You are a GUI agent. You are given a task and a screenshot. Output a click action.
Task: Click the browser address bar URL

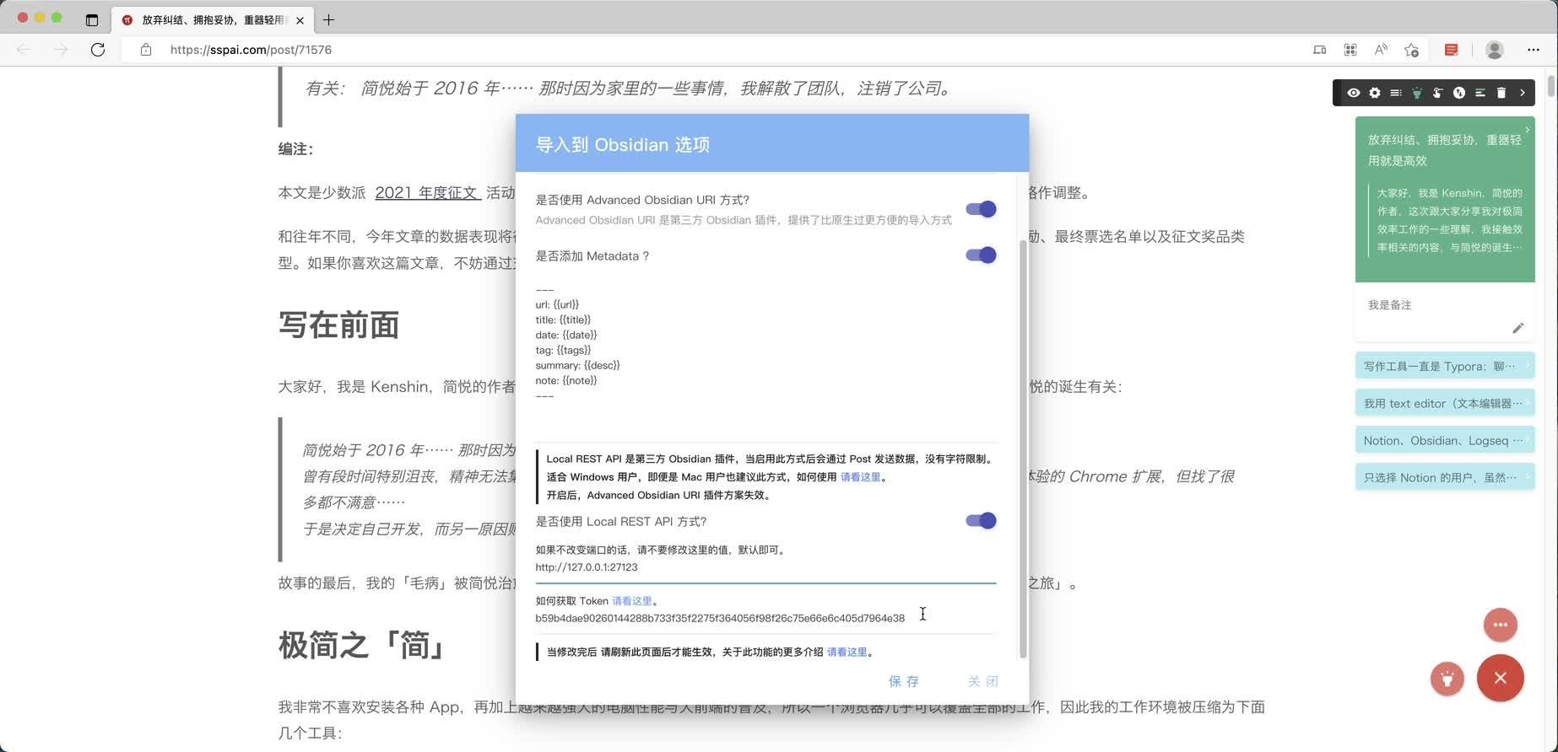tap(251, 50)
